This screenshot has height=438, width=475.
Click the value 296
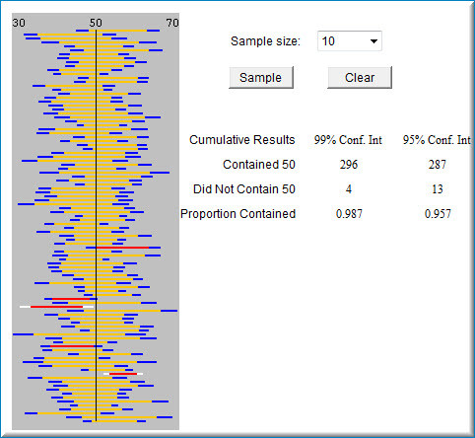349,165
